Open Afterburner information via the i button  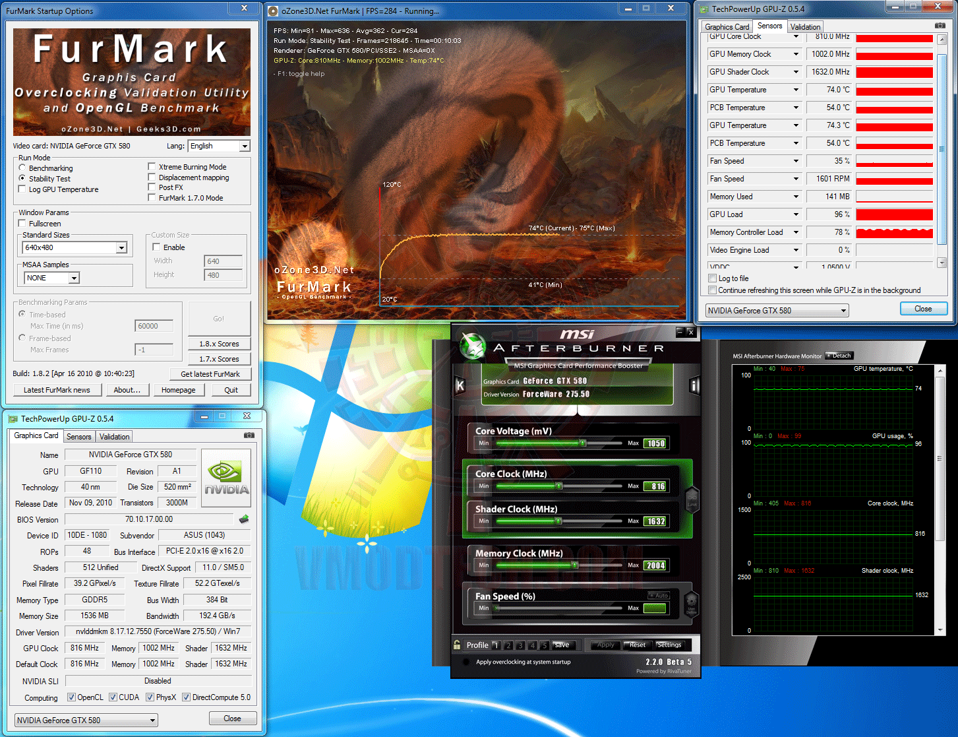point(694,385)
